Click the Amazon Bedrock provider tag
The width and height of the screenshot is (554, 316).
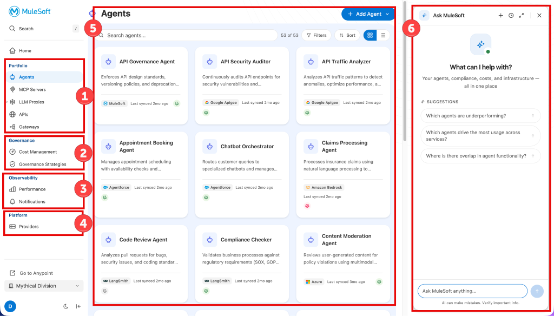coord(325,187)
